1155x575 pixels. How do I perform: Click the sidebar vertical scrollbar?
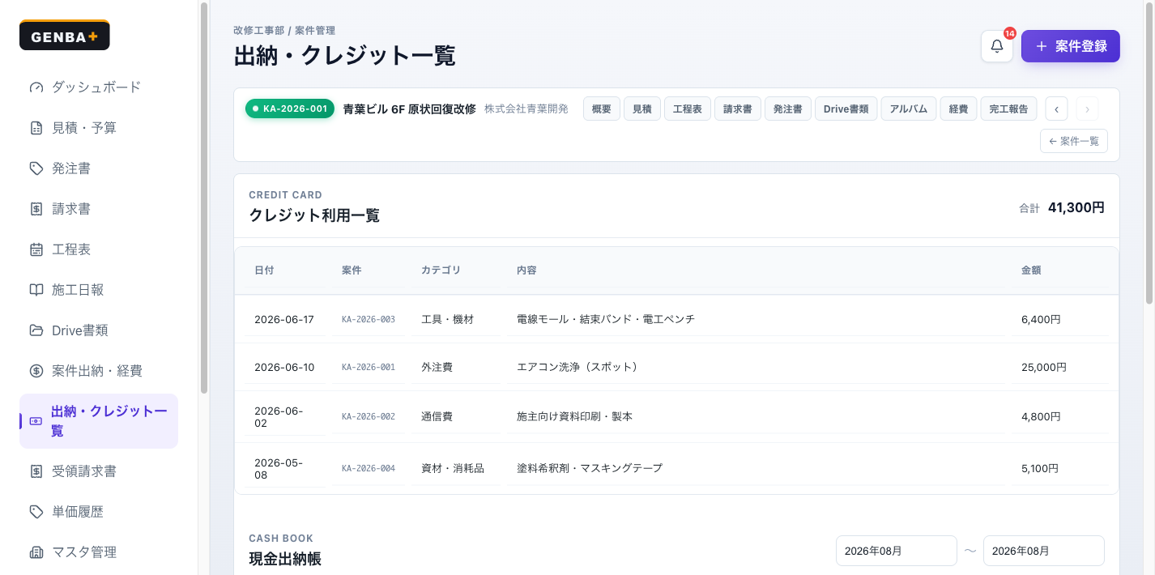(x=204, y=198)
